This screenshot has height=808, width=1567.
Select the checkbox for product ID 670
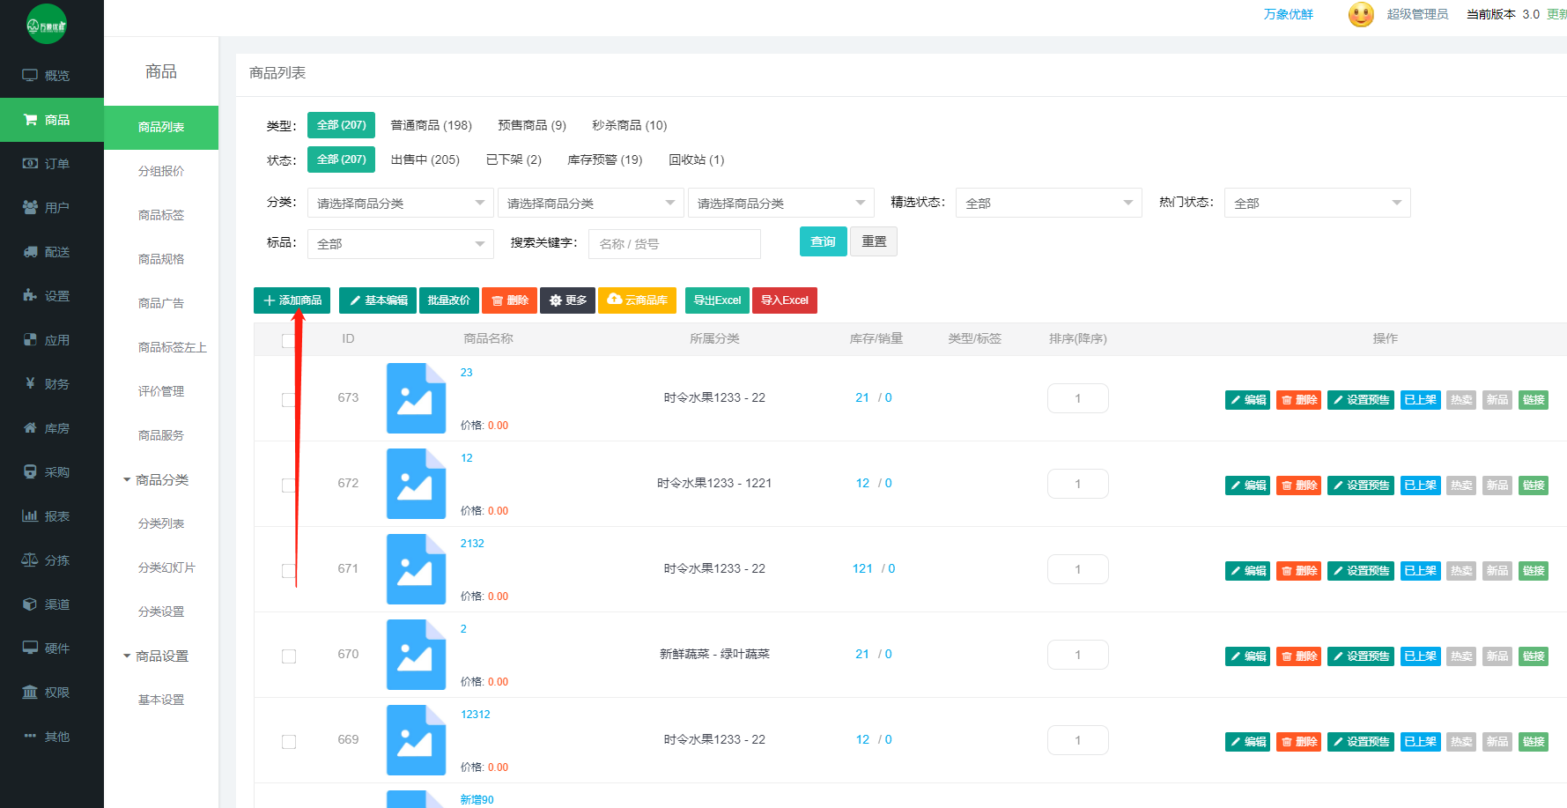pyautogui.click(x=289, y=656)
